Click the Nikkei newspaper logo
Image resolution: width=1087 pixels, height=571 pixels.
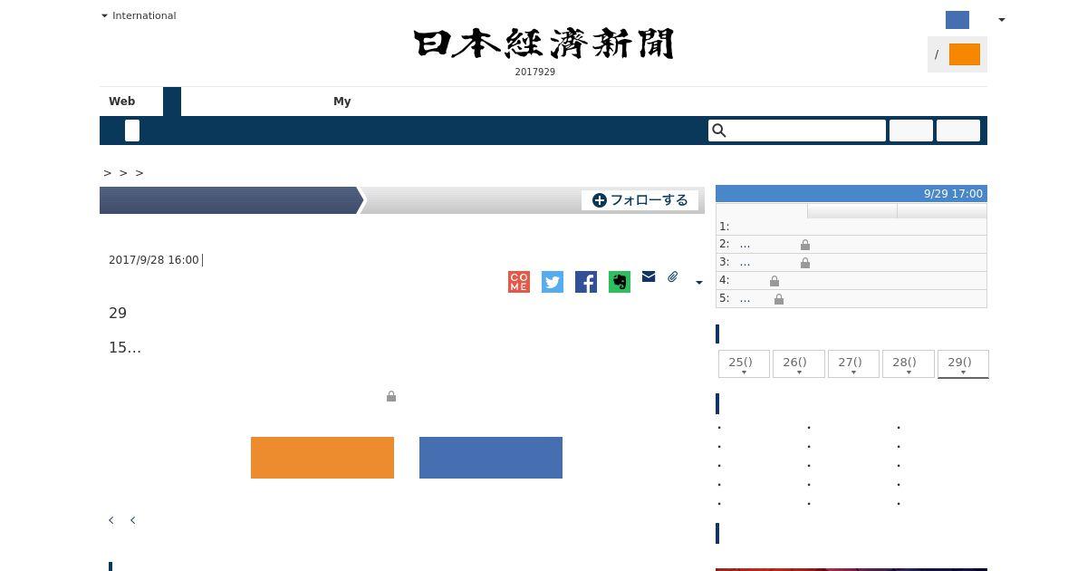pyautogui.click(x=544, y=44)
